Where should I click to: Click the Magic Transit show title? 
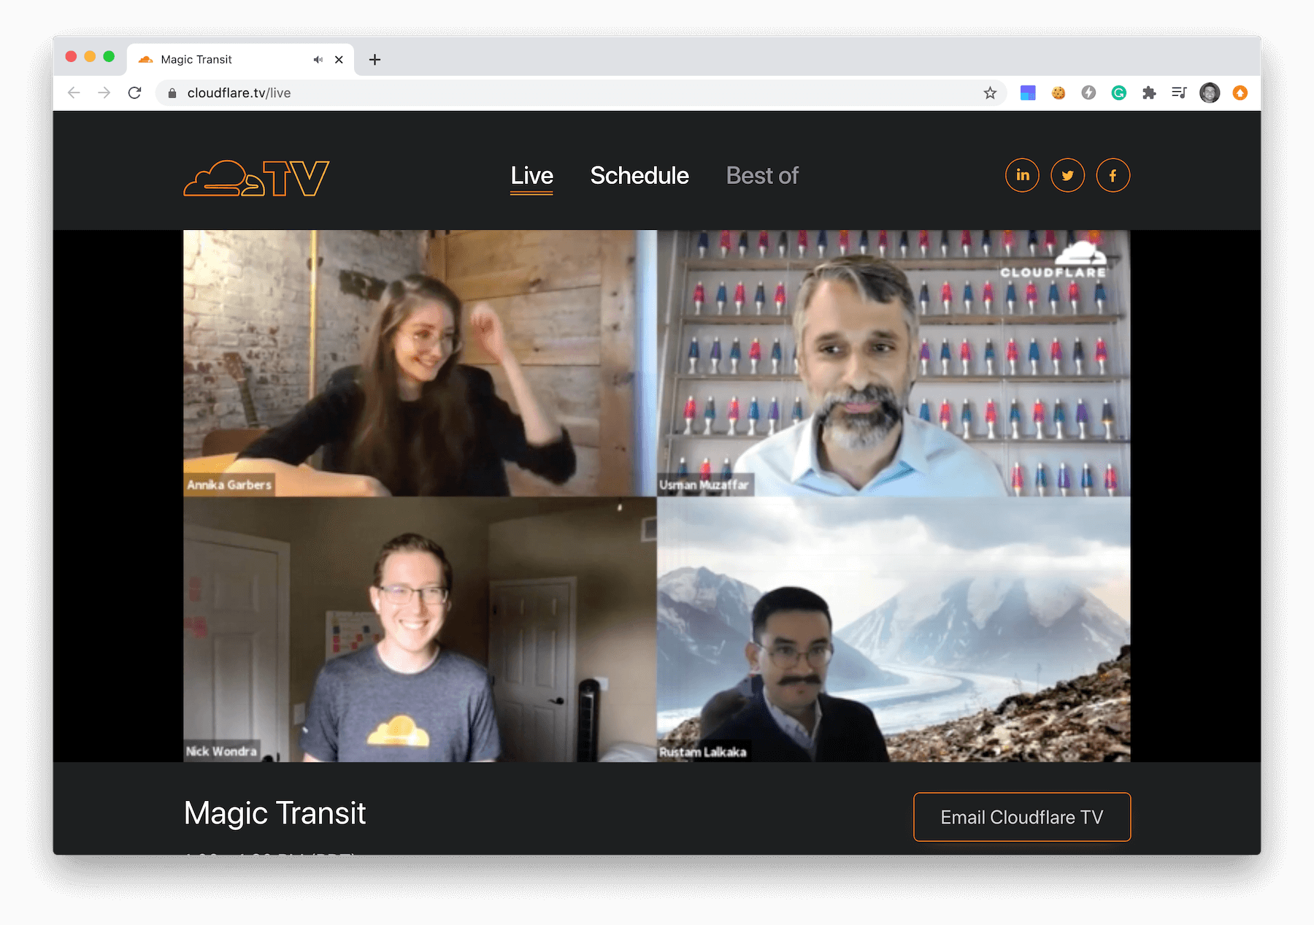point(274,813)
